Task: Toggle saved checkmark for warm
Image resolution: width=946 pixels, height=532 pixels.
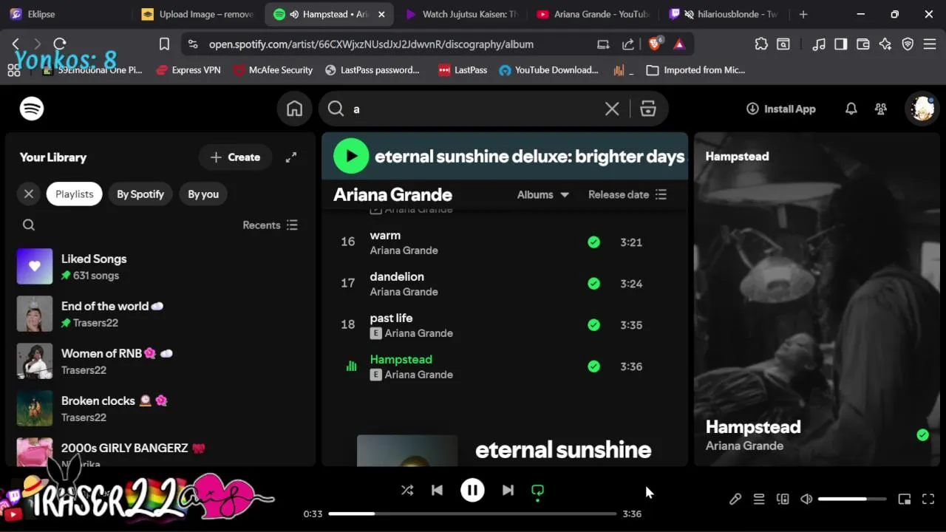Action: coord(593,242)
